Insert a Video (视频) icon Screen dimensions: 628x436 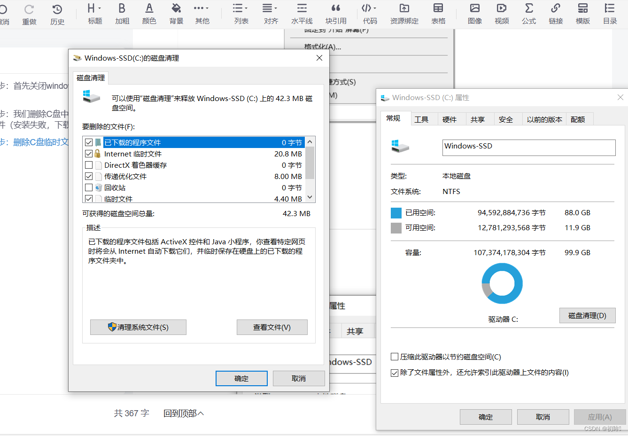pyautogui.click(x=502, y=8)
